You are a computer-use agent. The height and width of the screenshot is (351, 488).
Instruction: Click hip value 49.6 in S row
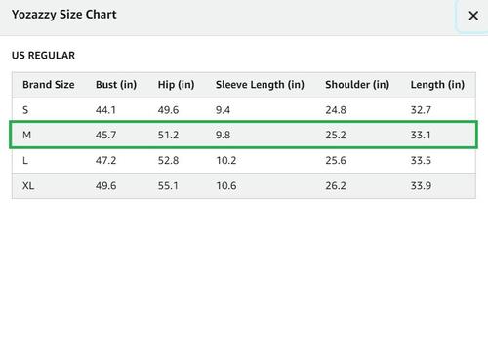pyautogui.click(x=168, y=110)
